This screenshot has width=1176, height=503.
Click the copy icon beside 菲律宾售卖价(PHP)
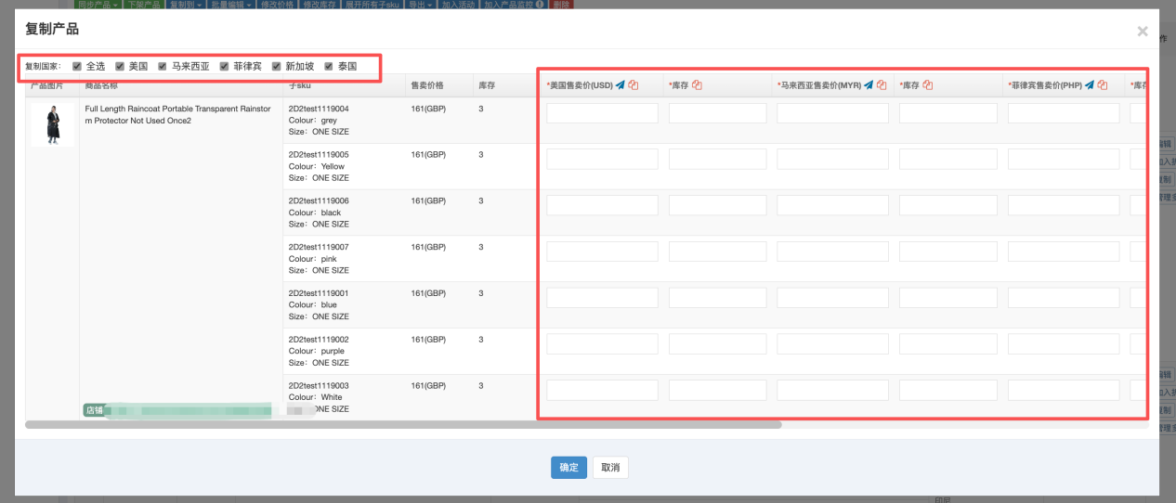tap(1103, 85)
